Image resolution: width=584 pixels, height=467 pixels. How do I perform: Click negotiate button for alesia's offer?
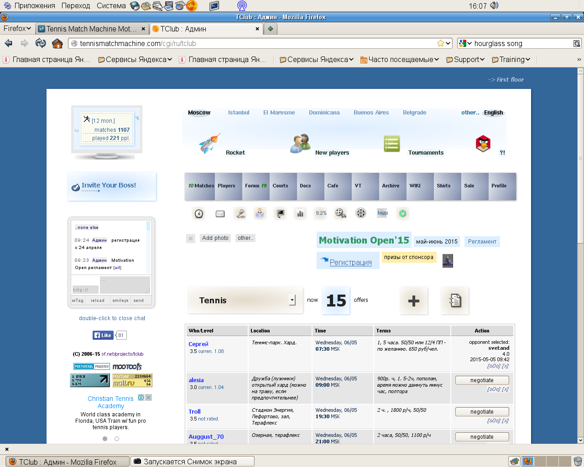(x=482, y=380)
